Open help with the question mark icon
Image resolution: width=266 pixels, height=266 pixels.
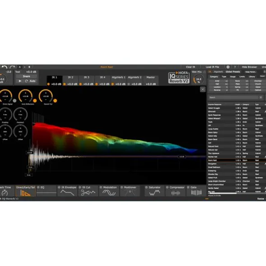235,67
